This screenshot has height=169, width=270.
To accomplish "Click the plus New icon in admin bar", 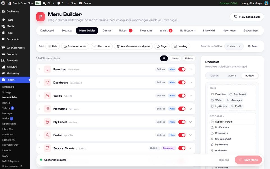I will click(x=68, y=3).
